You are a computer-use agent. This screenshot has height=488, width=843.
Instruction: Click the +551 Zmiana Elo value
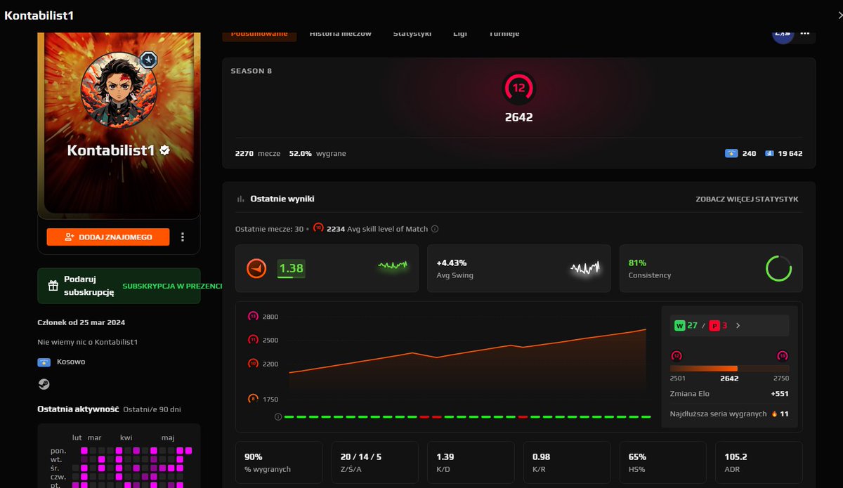pos(780,394)
